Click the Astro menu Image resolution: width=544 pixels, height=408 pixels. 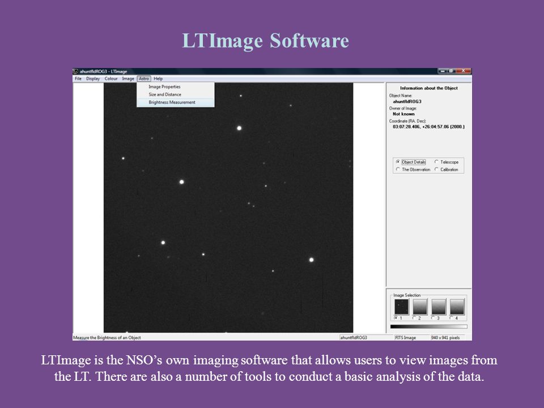tap(143, 79)
